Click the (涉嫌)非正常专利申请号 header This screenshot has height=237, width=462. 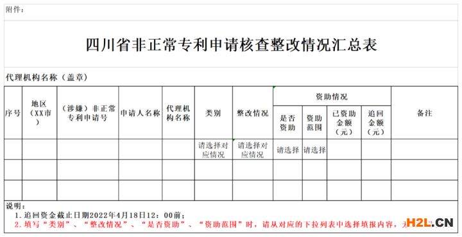tap(88, 112)
